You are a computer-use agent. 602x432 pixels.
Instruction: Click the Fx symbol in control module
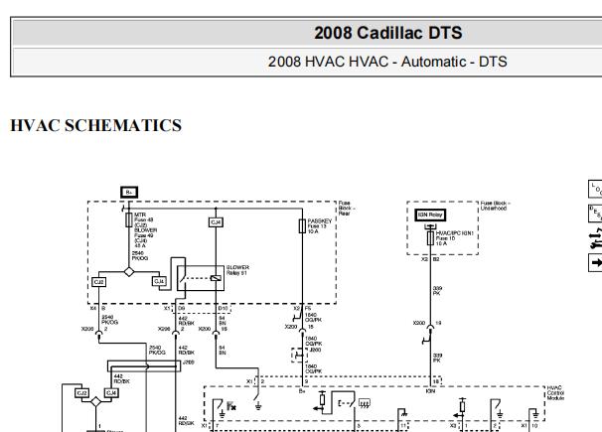(x=231, y=406)
